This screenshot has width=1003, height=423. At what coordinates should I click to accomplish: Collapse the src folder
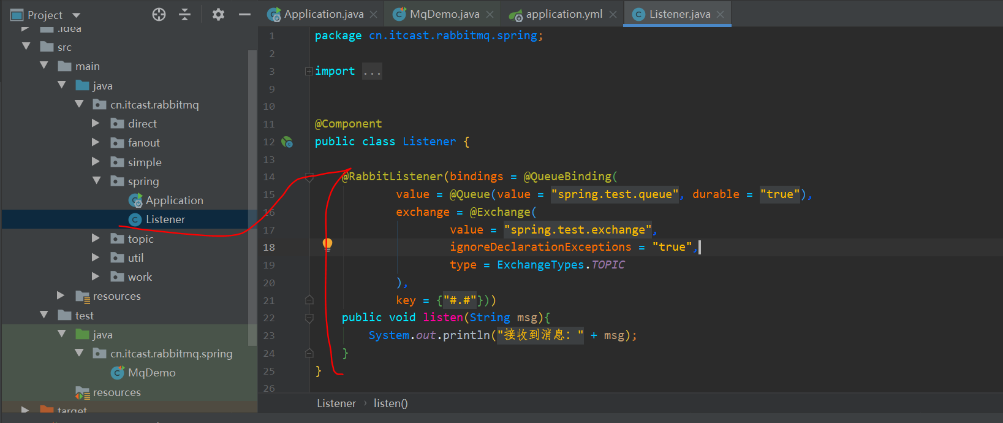tap(26, 47)
